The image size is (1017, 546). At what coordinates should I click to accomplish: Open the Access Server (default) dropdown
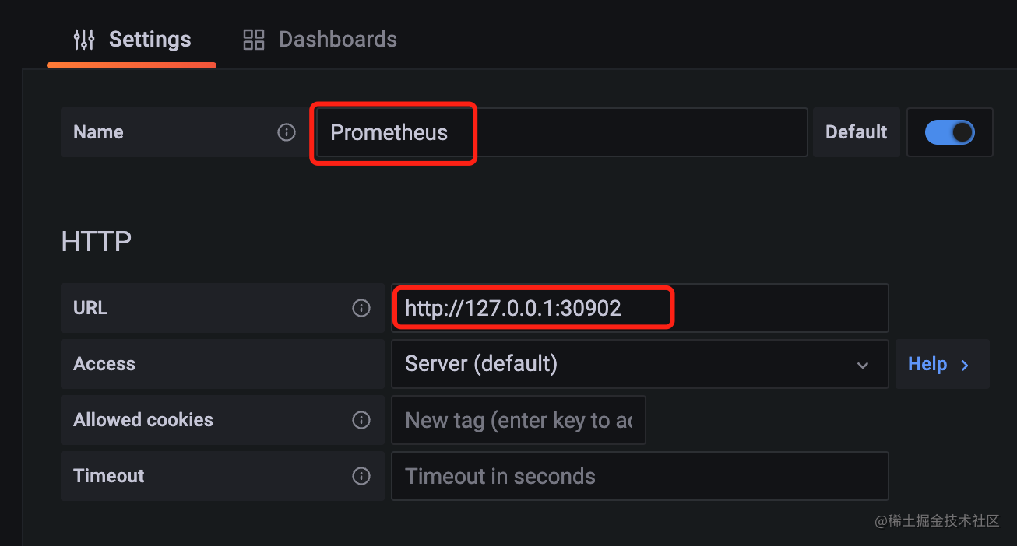pyautogui.click(x=639, y=364)
